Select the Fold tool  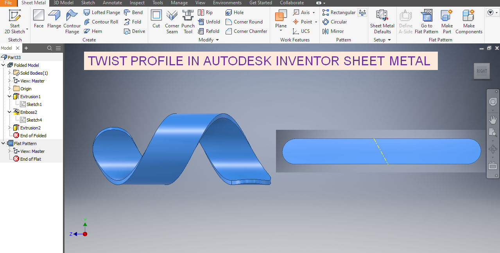133,22
